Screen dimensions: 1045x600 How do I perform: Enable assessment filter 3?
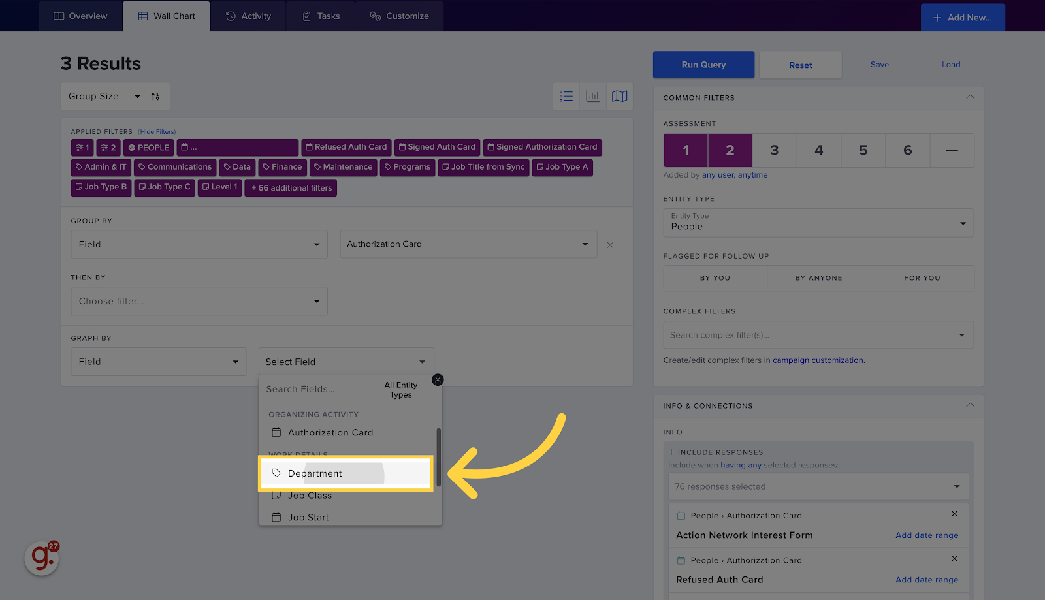pyautogui.click(x=774, y=150)
